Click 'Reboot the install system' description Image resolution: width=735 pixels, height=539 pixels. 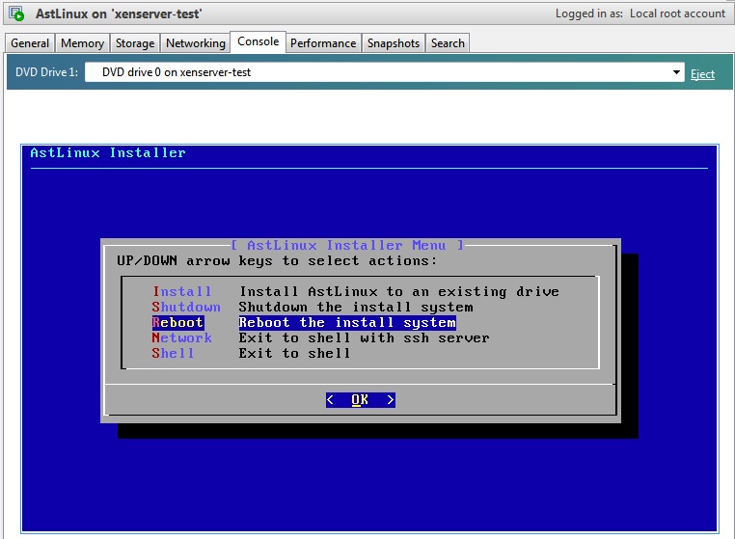347,322
